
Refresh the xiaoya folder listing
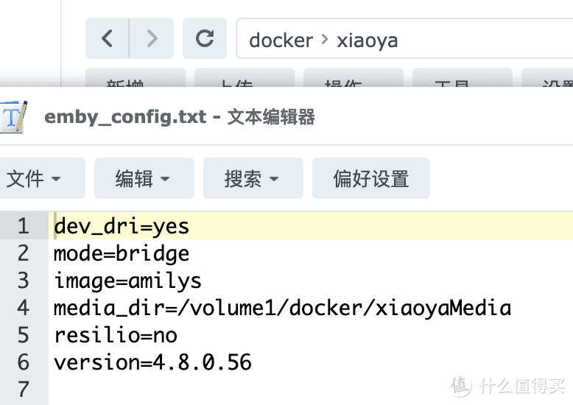pos(204,39)
